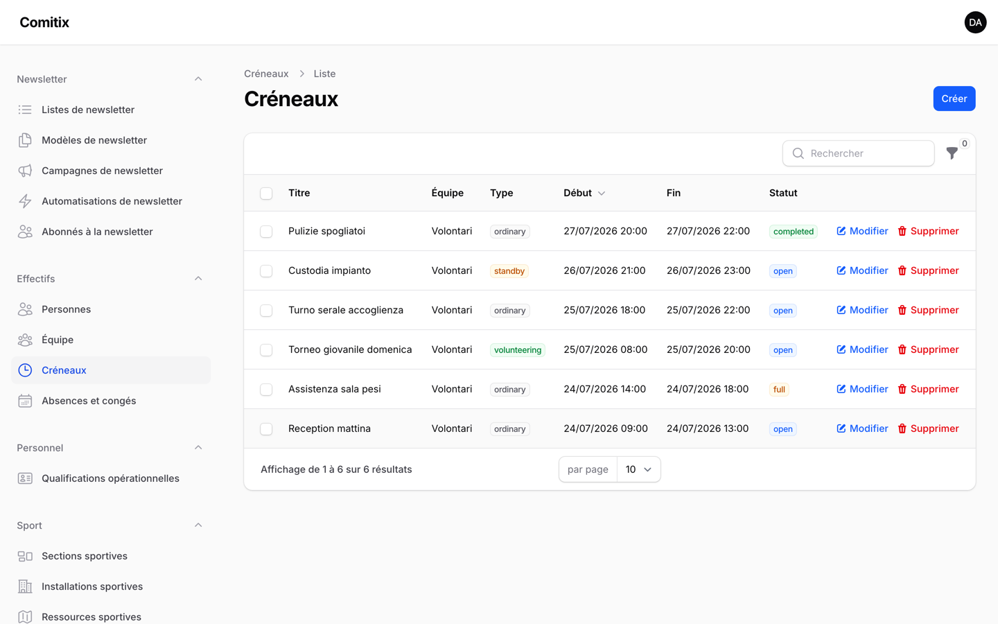Click the Comitix logo

pos(44,22)
